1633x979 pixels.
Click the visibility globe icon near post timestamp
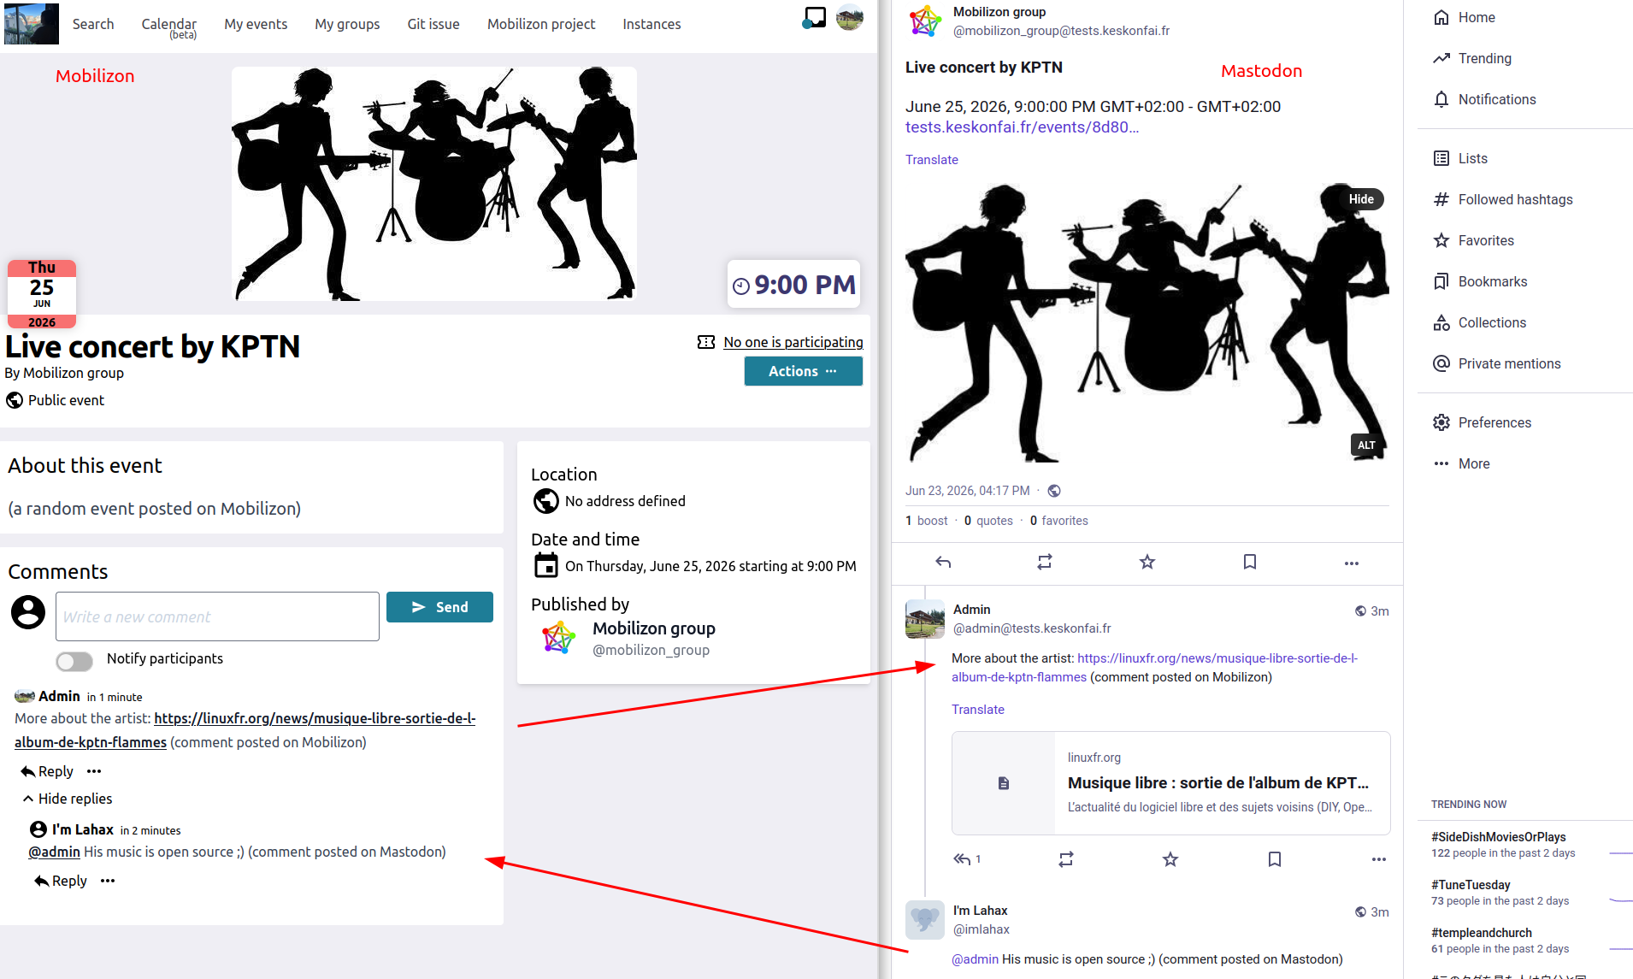click(x=1054, y=491)
